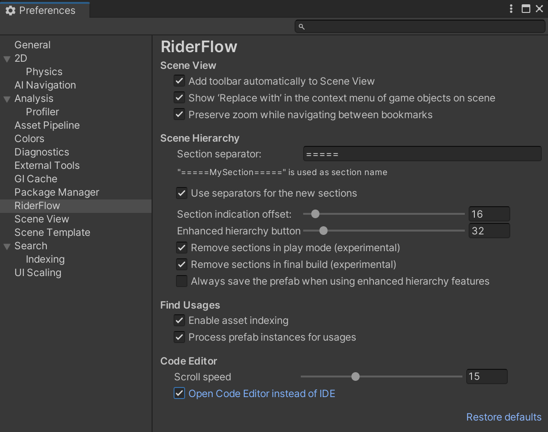Click the Restore defaults link
Screen dimensions: 548x432
tap(504, 417)
